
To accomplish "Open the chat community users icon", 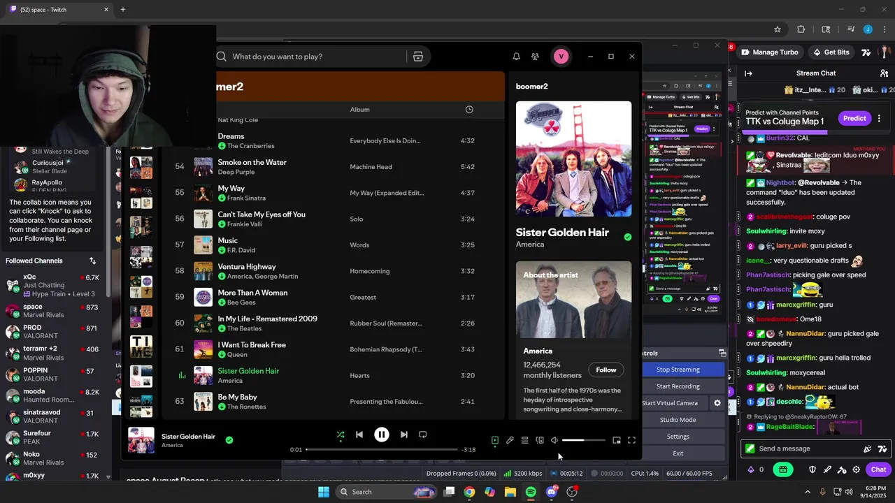I will pyautogui.click(x=884, y=73).
